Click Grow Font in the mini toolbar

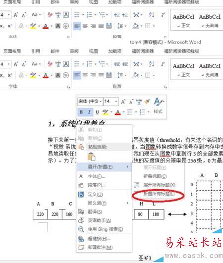[x=123, y=102]
